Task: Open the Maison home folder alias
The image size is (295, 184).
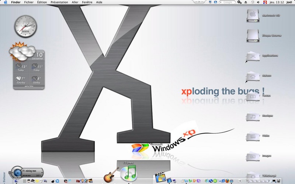Action: (x=253, y=76)
